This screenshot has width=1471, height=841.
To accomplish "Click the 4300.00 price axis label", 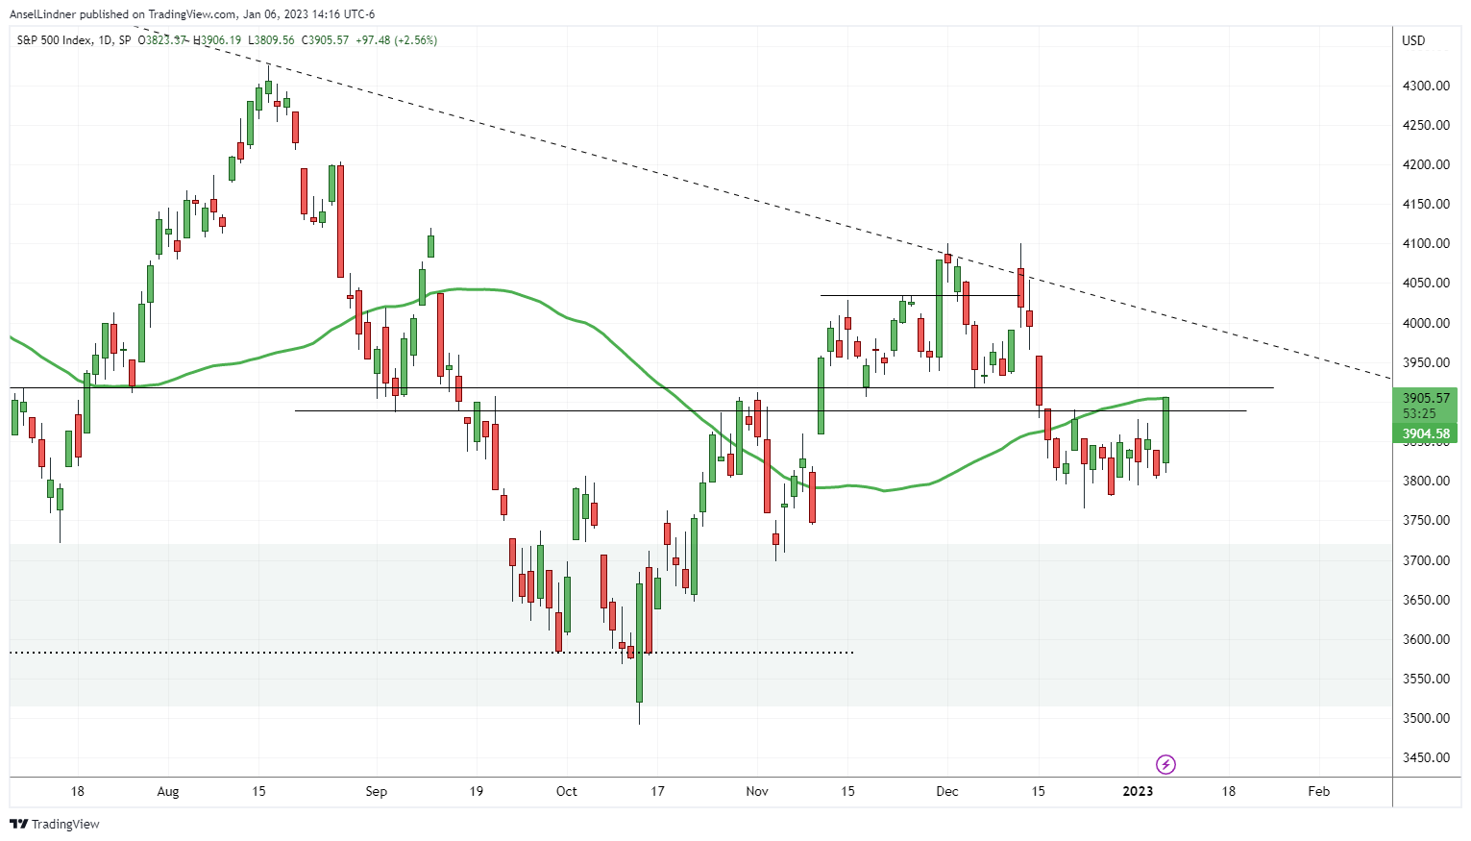I will coord(1426,86).
